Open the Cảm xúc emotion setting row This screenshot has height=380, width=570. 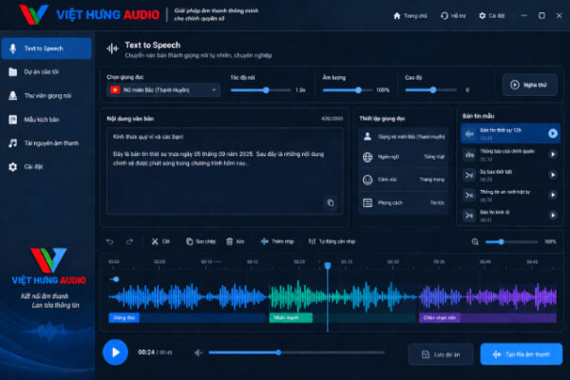[403, 180]
